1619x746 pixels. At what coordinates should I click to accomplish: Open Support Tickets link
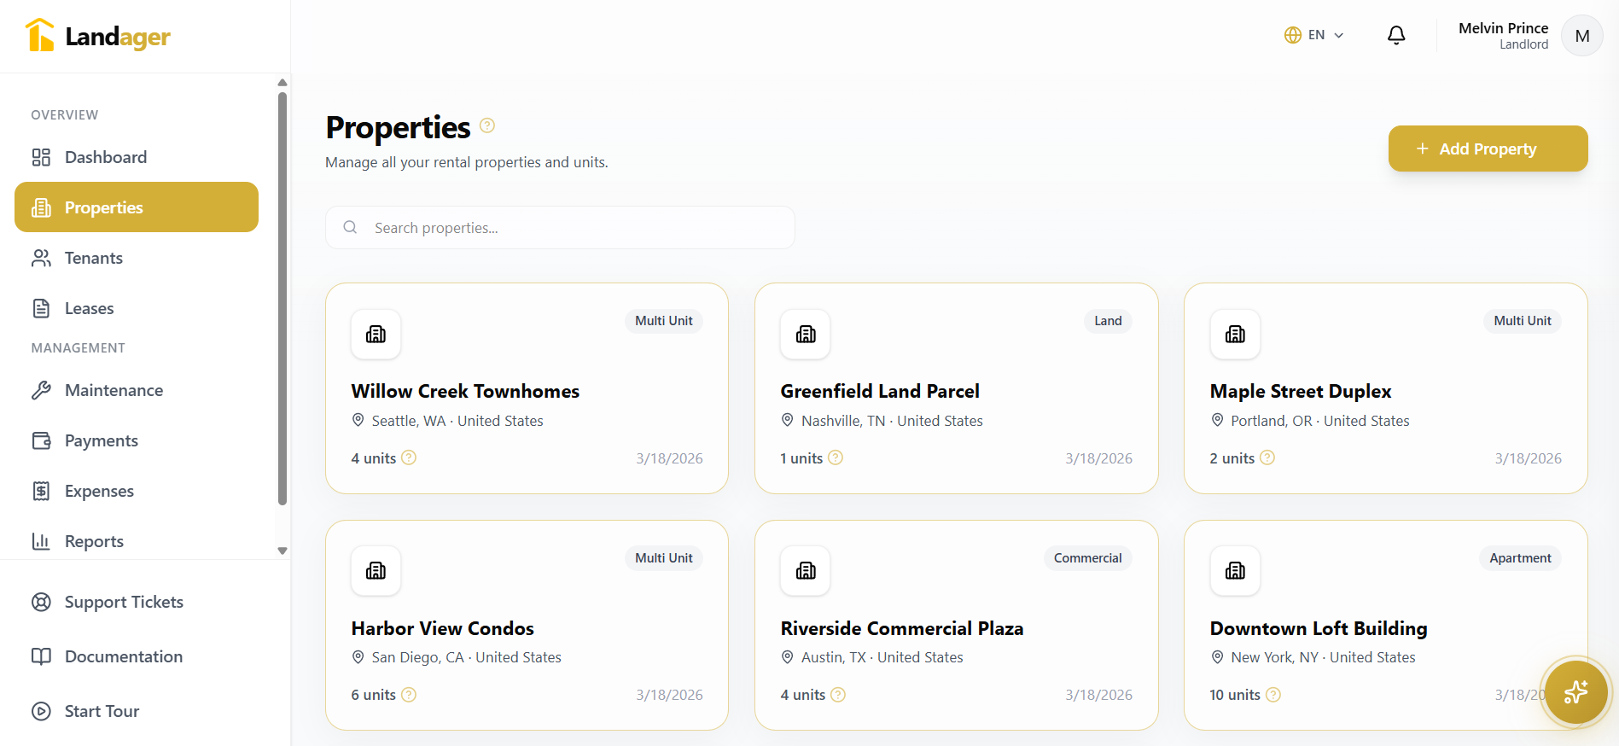124,602
